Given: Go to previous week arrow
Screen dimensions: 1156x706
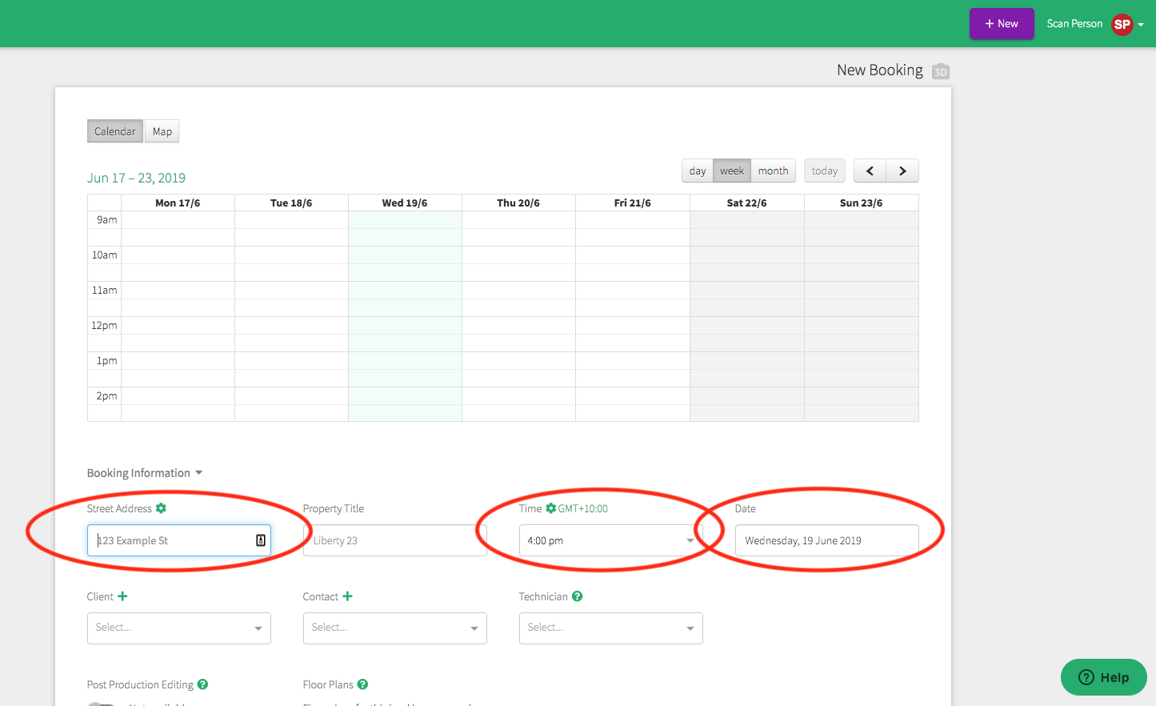Looking at the screenshot, I should pyautogui.click(x=870, y=170).
